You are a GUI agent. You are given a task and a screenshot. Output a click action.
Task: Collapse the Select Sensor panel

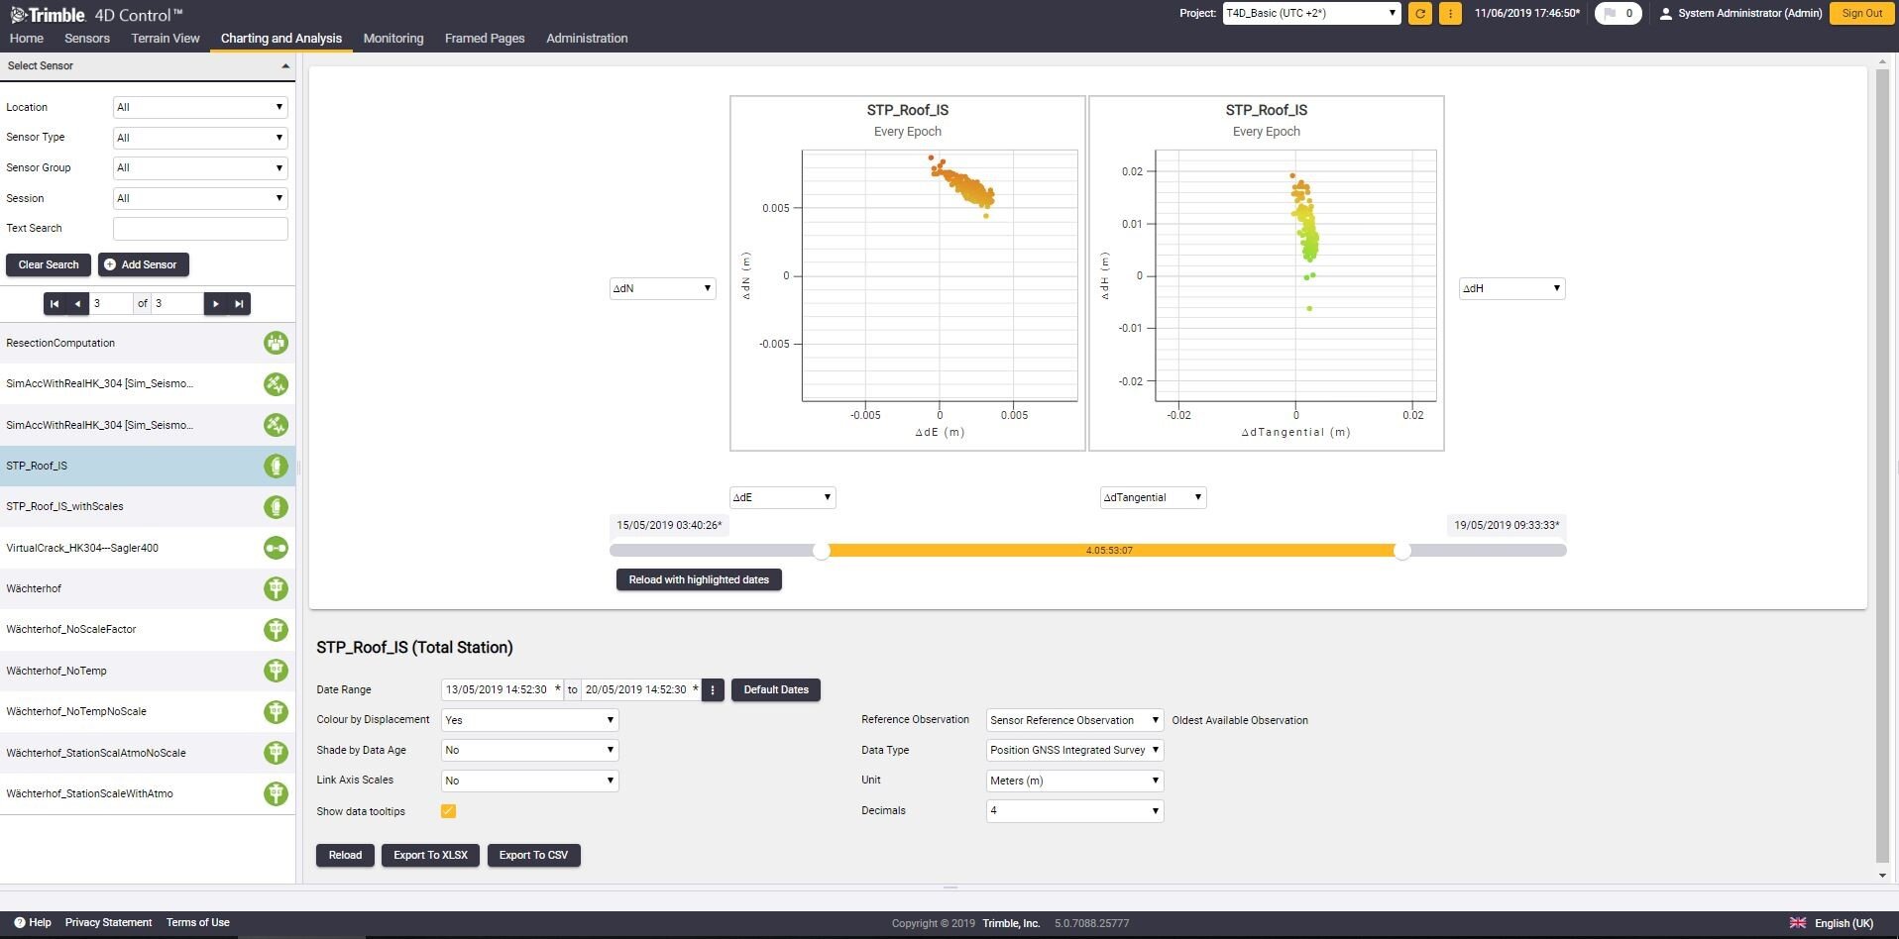click(285, 66)
